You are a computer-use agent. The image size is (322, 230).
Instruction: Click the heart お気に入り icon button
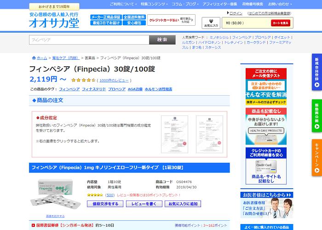[x=211, y=23]
